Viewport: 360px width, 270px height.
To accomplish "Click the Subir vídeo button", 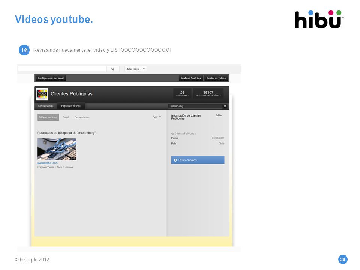I will click(133, 69).
